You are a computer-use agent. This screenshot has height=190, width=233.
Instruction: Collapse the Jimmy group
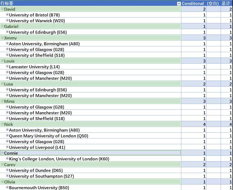[2, 38]
